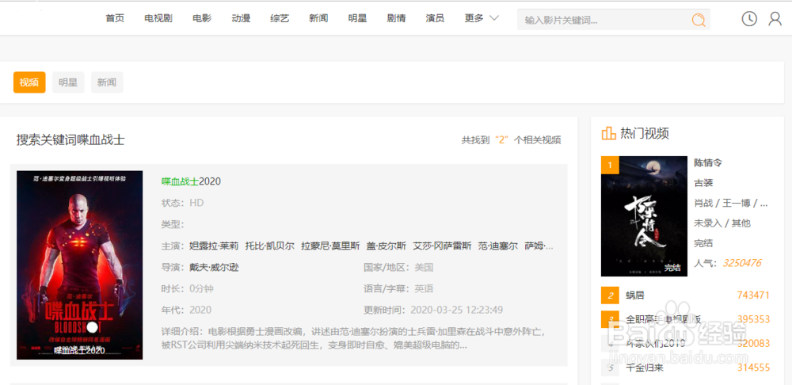This screenshot has height=385, width=792.
Task: Click the count 743471 beside 蜗居
Action: pos(753,295)
